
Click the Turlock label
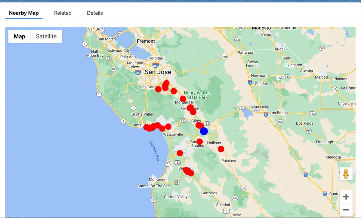tap(279, 49)
